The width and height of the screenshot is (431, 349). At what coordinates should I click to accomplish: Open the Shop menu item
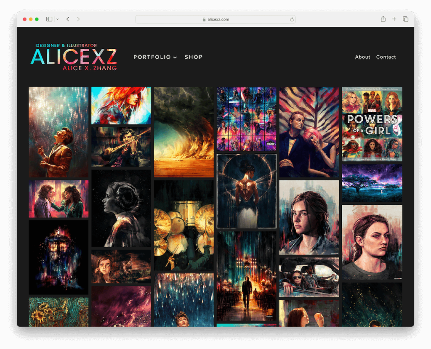coord(194,57)
